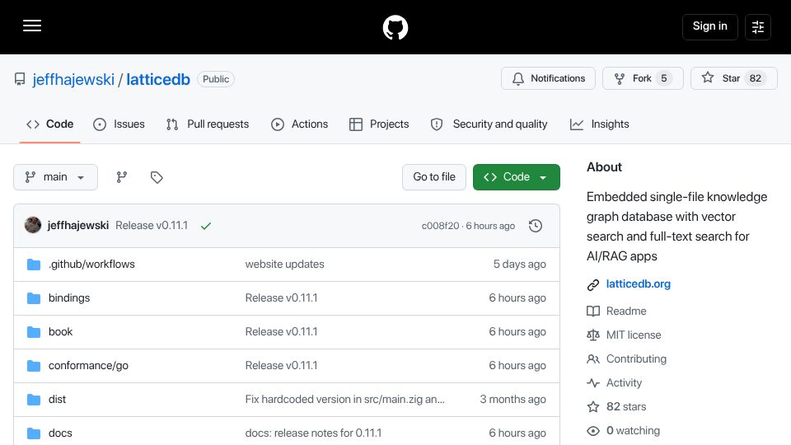Click the Go to file button
791x445 pixels.
click(x=434, y=177)
